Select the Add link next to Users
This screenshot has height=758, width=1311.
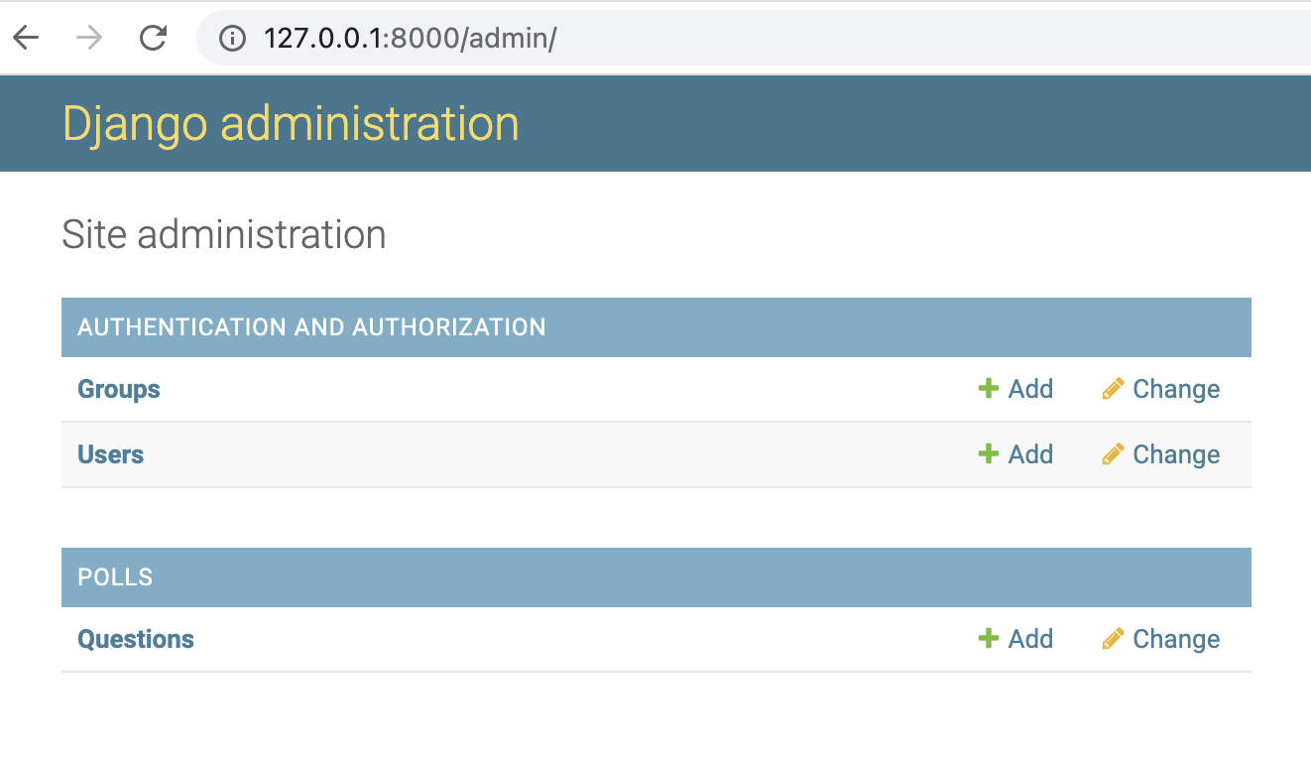(1030, 453)
